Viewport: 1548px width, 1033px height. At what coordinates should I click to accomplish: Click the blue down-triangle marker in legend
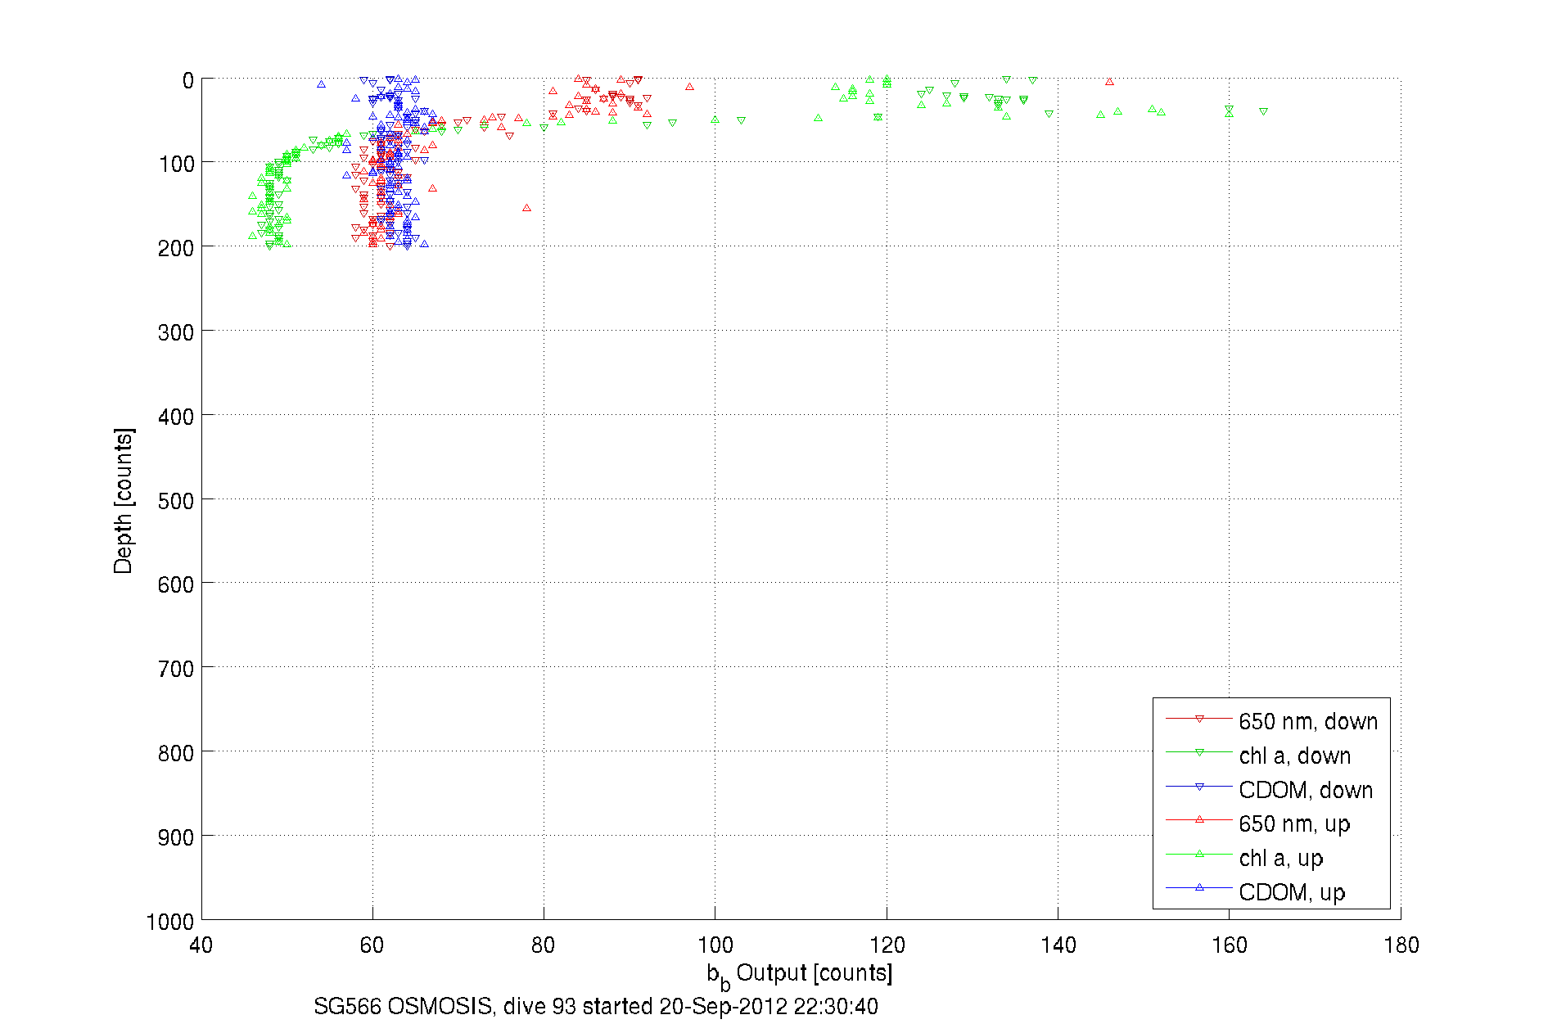click(1199, 787)
